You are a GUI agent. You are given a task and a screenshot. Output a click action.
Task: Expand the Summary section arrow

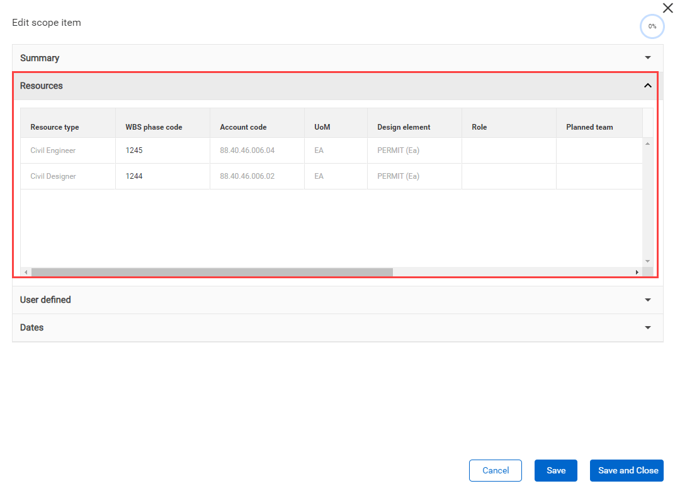tap(647, 58)
